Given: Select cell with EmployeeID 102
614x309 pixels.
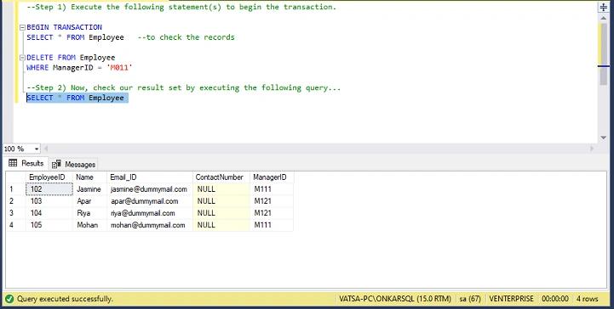Looking at the screenshot, I should (x=49, y=189).
